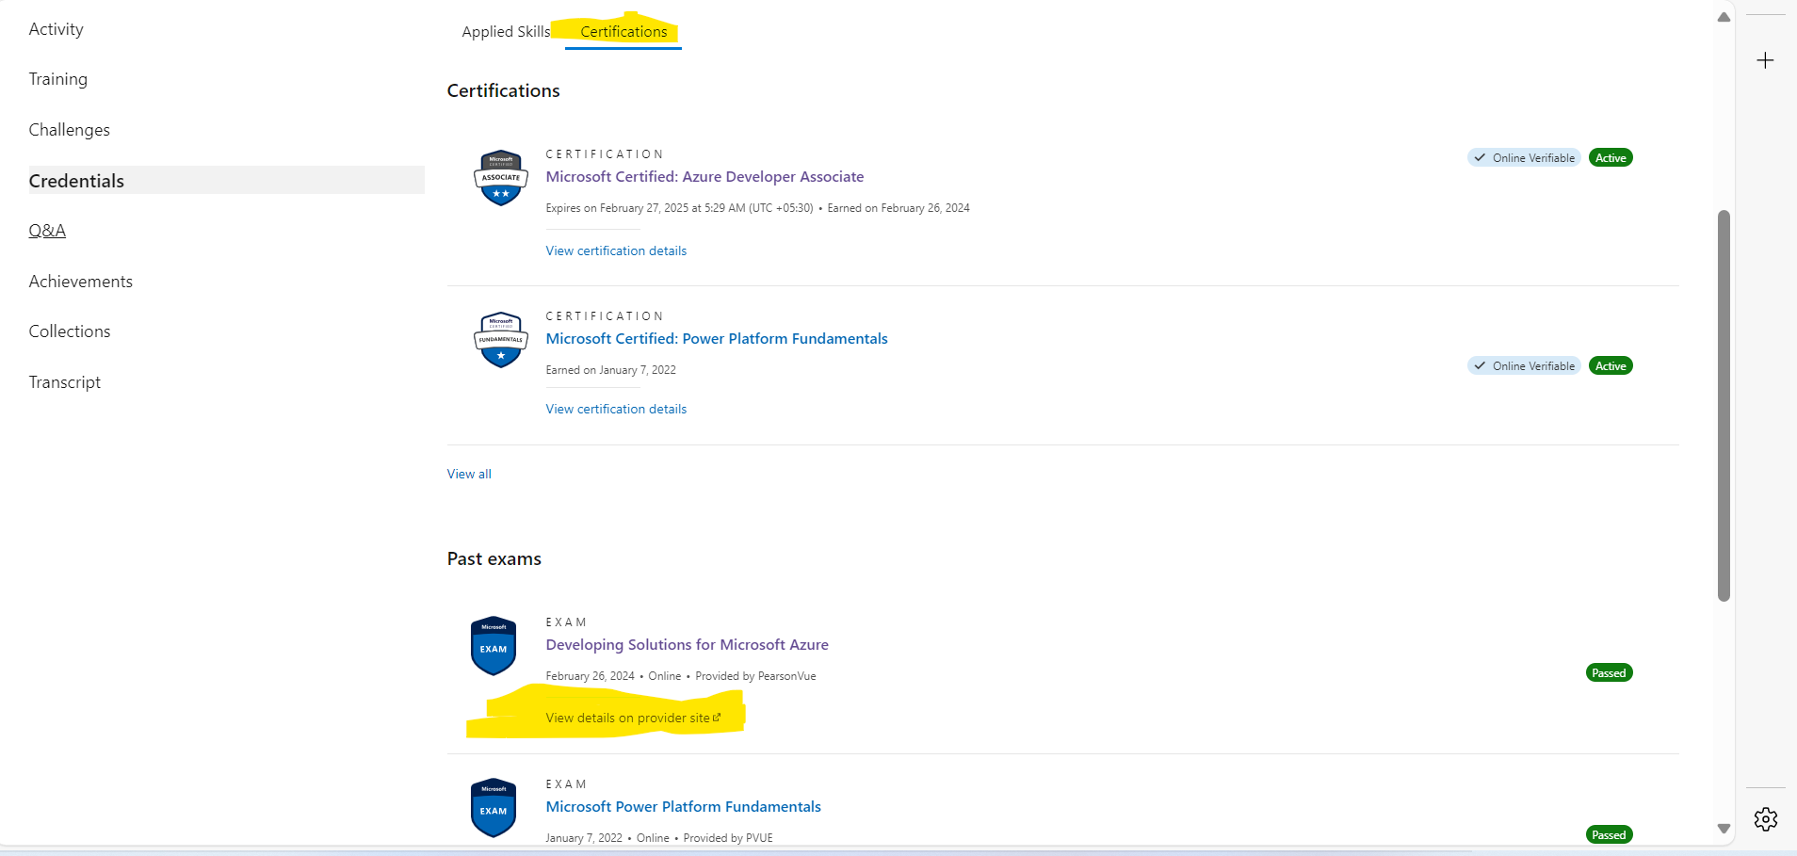Open Training in the left navigation
The width and height of the screenshot is (1797, 856).
58,79
